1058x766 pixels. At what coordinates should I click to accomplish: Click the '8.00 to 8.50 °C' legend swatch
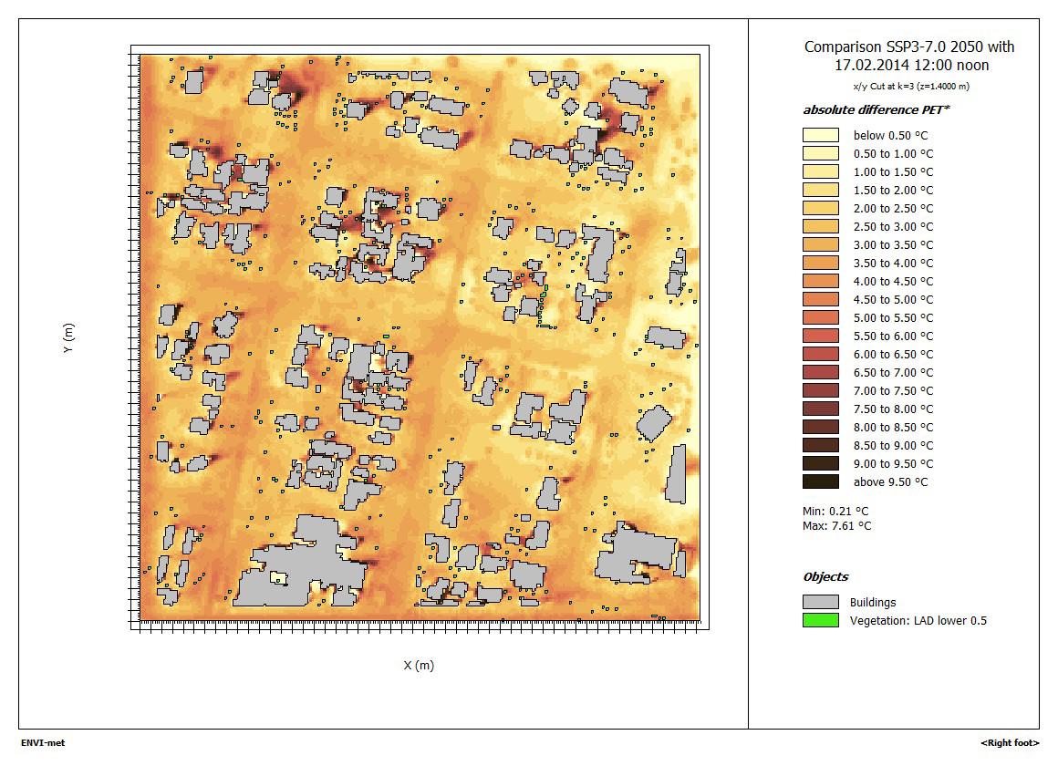821,427
